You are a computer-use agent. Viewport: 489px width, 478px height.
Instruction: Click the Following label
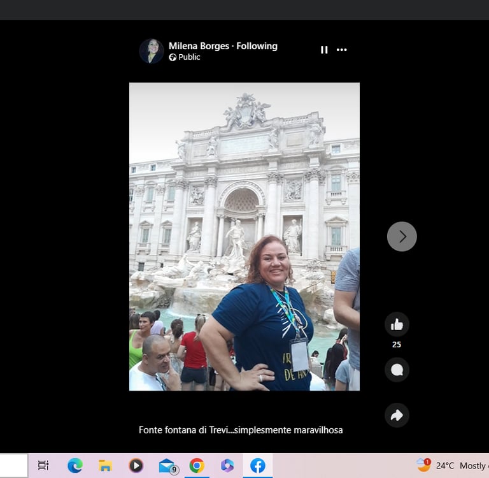(257, 46)
